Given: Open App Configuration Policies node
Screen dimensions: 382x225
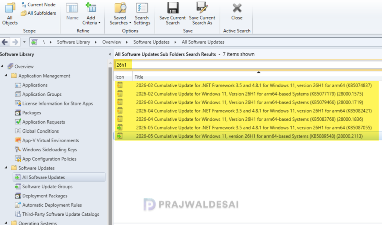Looking at the screenshot, I should point(46,159).
